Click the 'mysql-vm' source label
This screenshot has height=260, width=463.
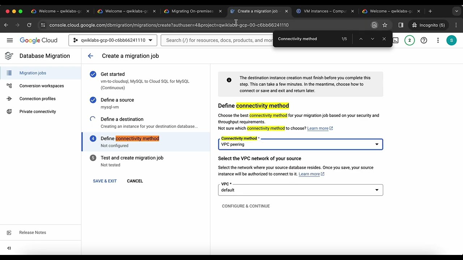pos(110,107)
